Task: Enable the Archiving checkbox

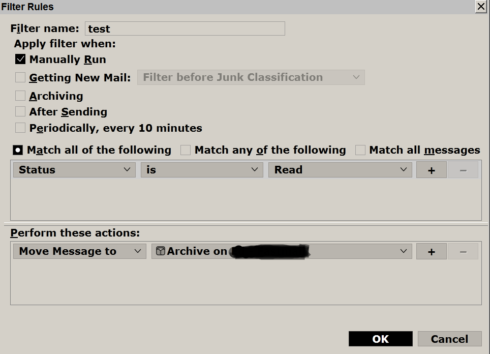Action: point(20,96)
